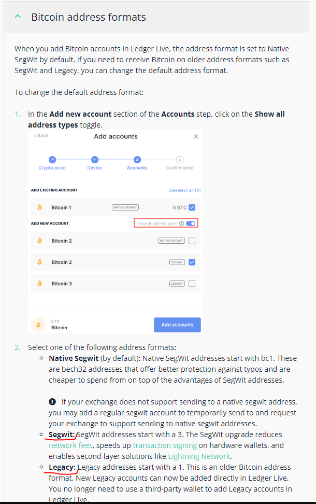
Task: Open the transaction signing link
Action: pyautogui.click(x=165, y=445)
